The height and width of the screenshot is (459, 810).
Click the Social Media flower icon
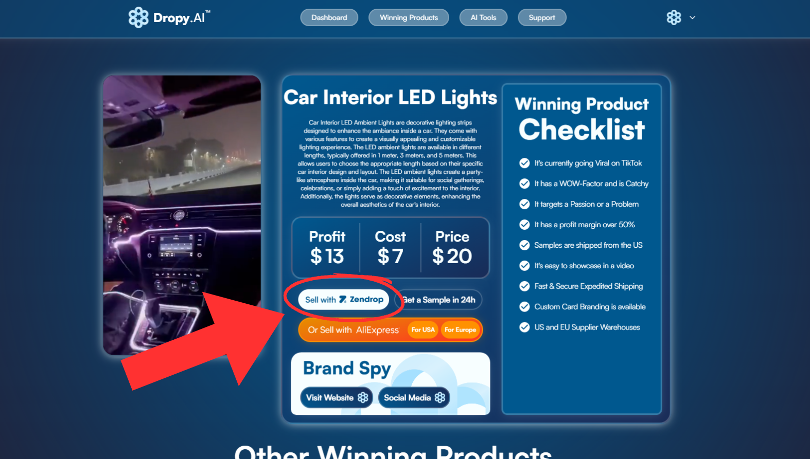pos(439,397)
